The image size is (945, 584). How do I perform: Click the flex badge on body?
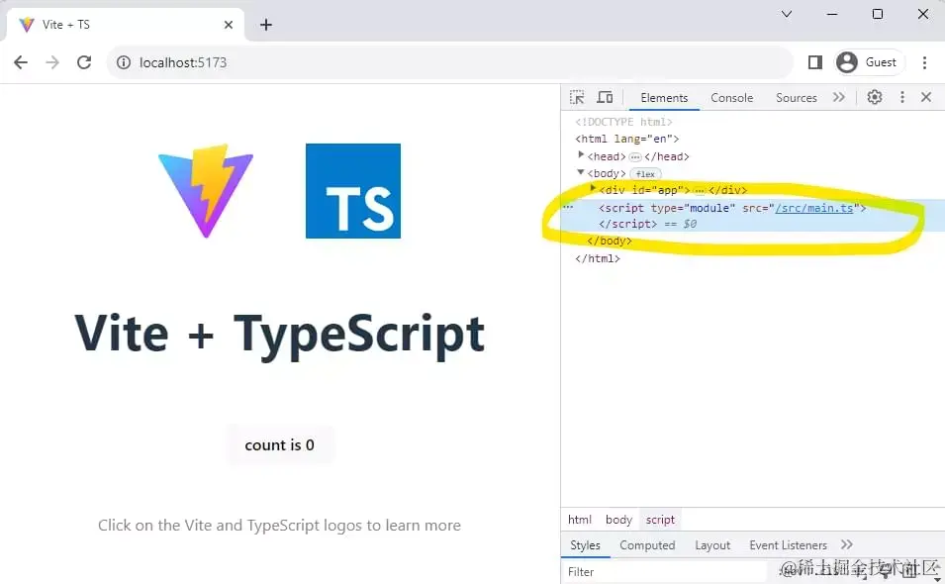click(645, 173)
